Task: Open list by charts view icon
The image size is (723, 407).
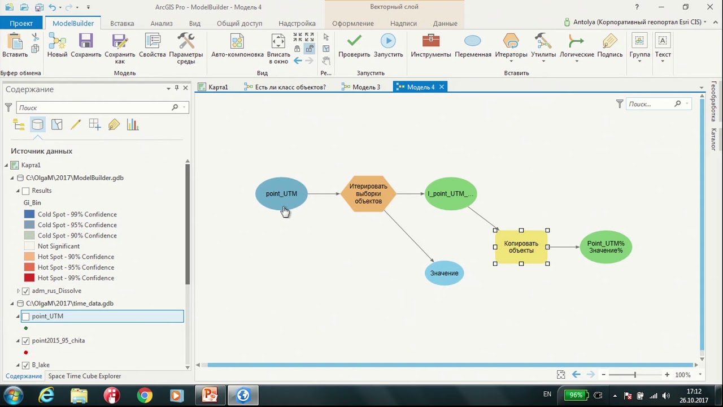Action: [133, 125]
